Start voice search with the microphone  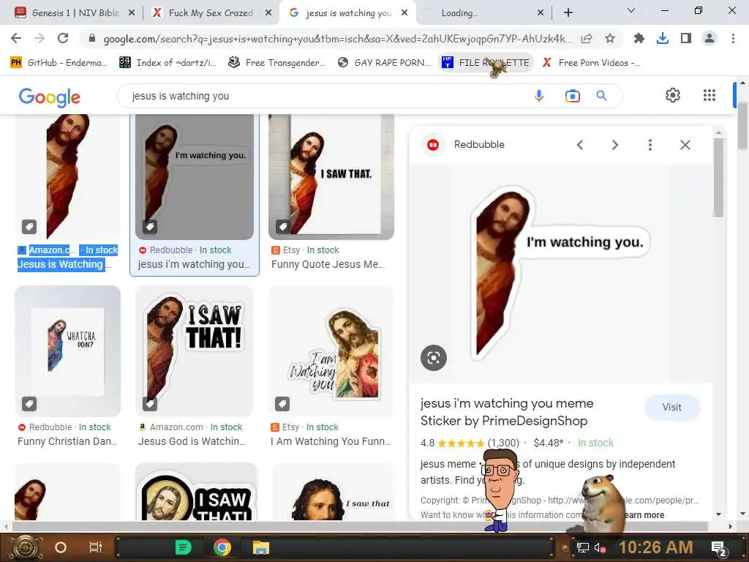[539, 96]
